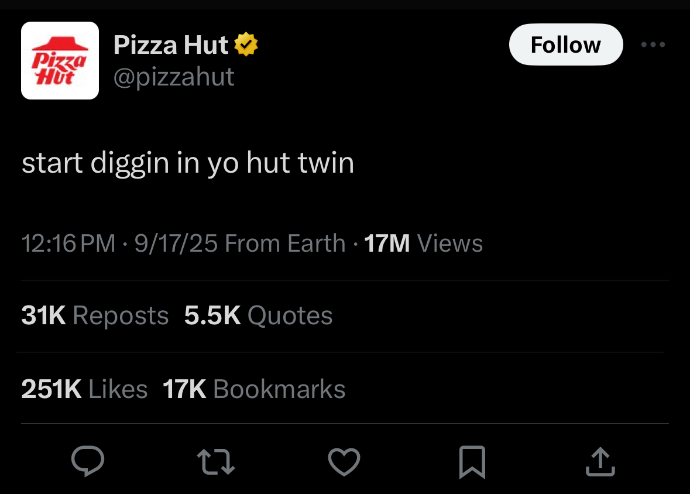This screenshot has width=690, height=494.
Task: Click the 17K Bookmarks count
Action: point(254,389)
